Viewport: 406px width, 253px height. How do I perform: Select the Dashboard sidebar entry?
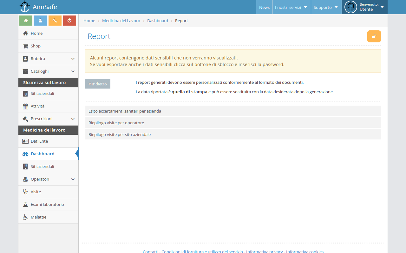click(x=48, y=154)
